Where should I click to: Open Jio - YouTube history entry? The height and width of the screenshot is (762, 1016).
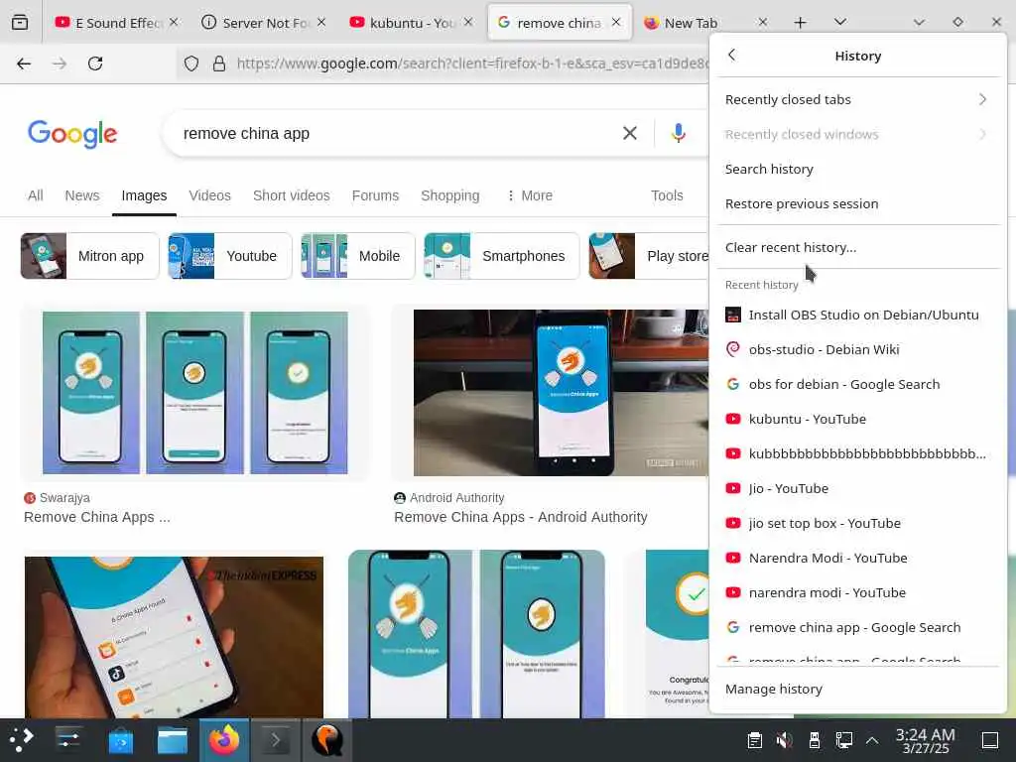858,488
